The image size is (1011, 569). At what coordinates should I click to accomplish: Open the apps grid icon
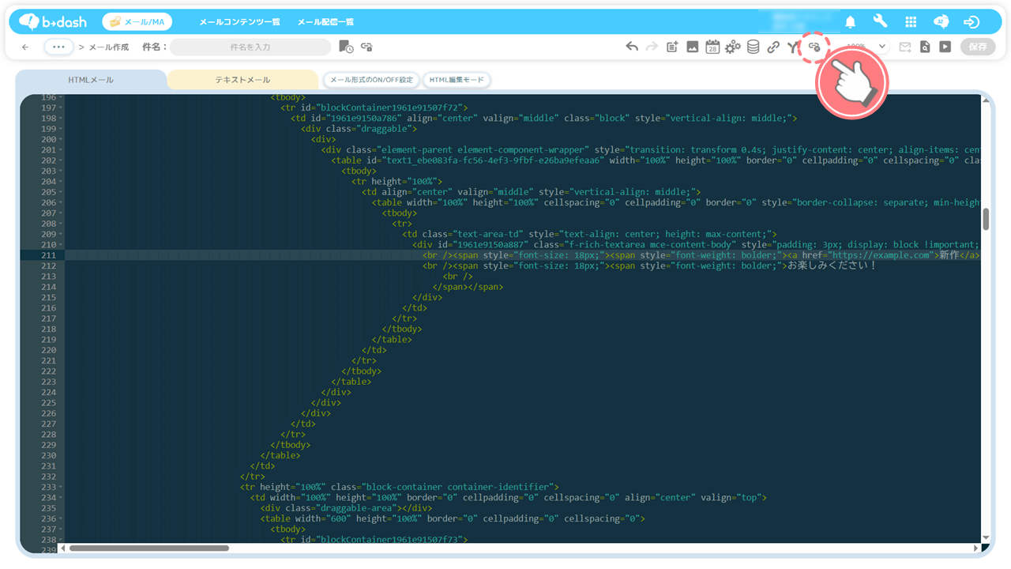tap(911, 22)
